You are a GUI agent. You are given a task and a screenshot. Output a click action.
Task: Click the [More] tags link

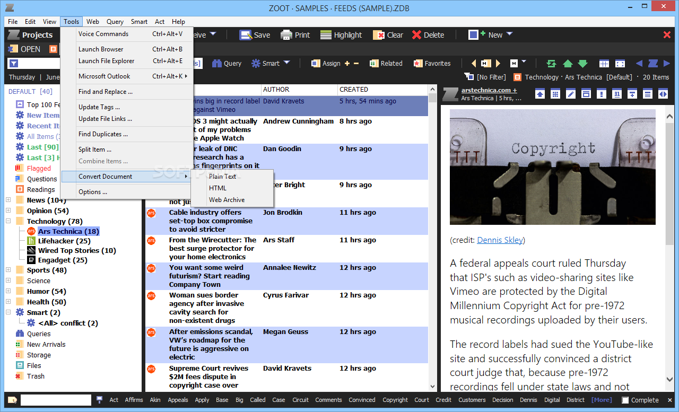(x=602, y=400)
